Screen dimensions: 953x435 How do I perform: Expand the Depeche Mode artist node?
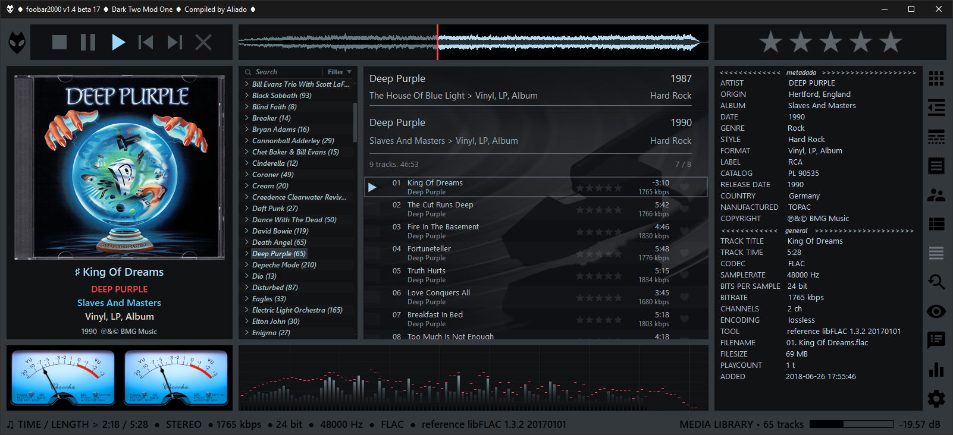click(x=247, y=264)
